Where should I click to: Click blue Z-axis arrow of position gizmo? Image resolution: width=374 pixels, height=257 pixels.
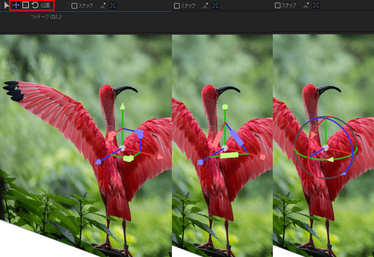(x=98, y=162)
